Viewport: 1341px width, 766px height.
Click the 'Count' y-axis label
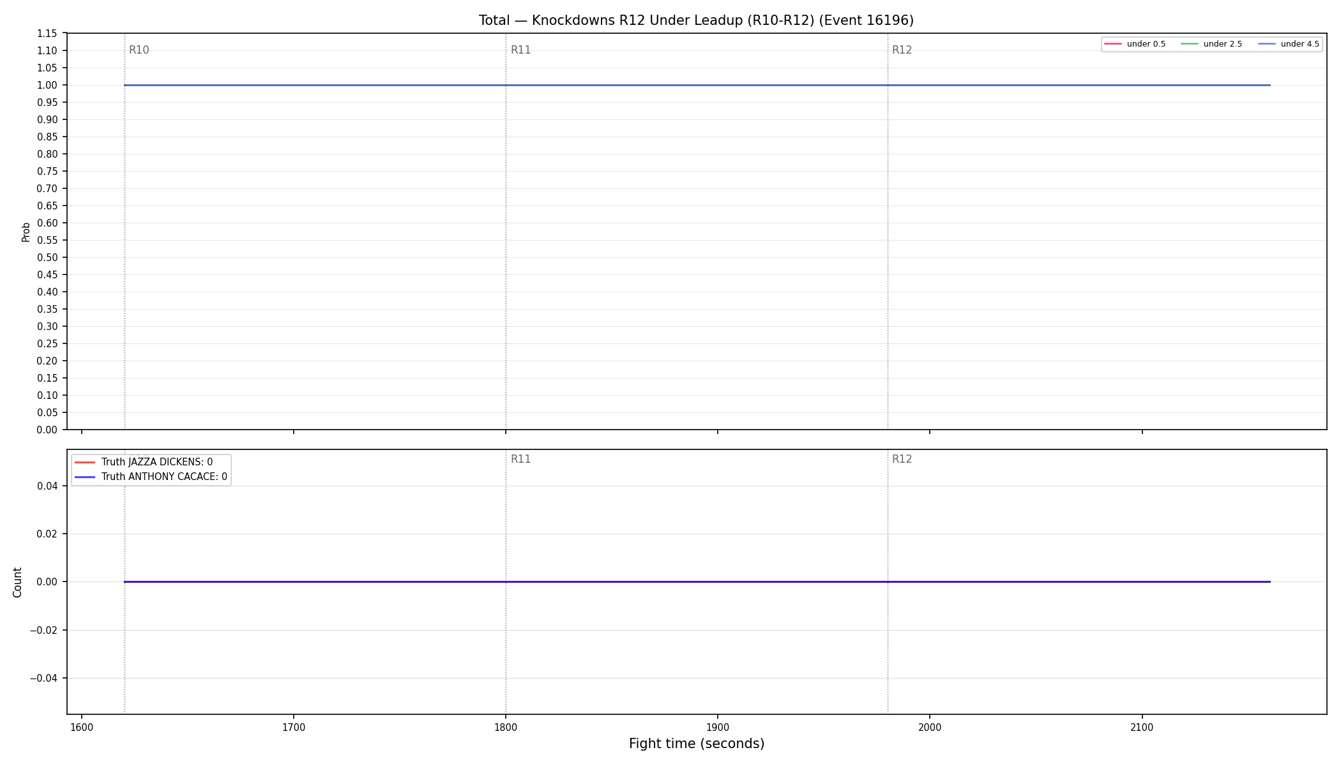(17, 582)
